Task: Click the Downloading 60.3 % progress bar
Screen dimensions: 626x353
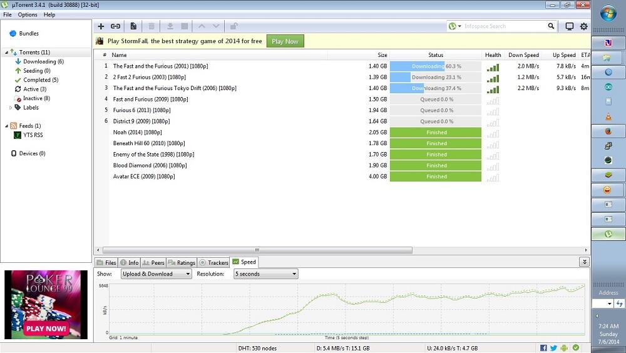Action: pyautogui.click(x=436, y=66)
